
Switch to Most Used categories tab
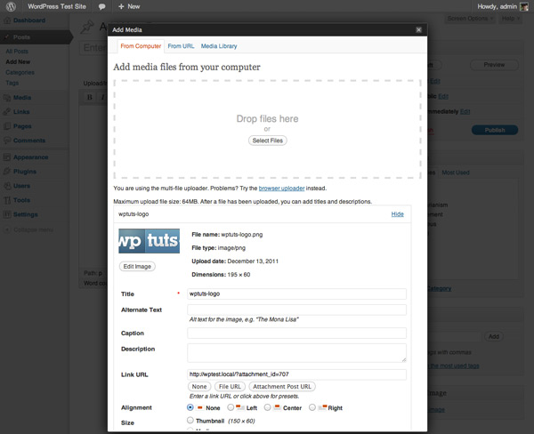pos(456,173)
